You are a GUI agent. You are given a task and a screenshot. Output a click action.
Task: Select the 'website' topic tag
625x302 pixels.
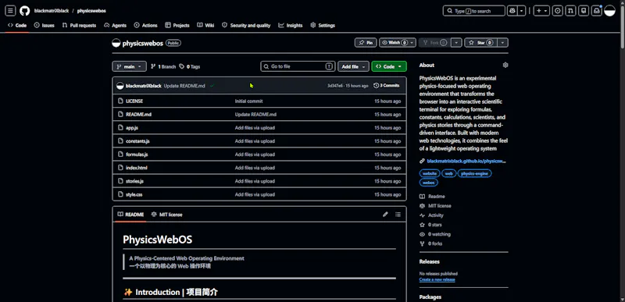(430, 173)
